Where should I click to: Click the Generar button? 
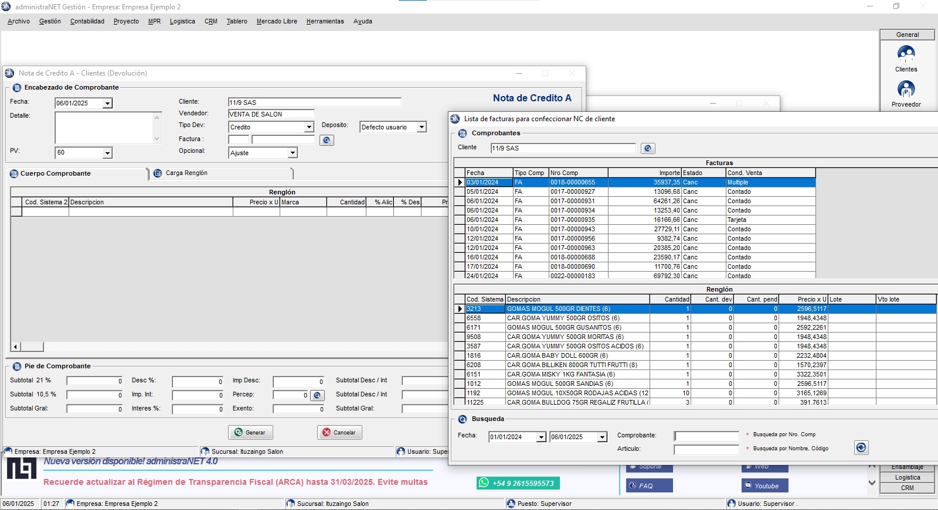(x=250, y=432)
